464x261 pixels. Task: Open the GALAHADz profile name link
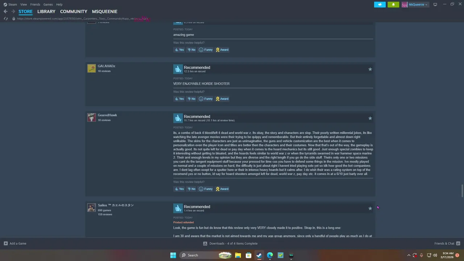point(106,66)
